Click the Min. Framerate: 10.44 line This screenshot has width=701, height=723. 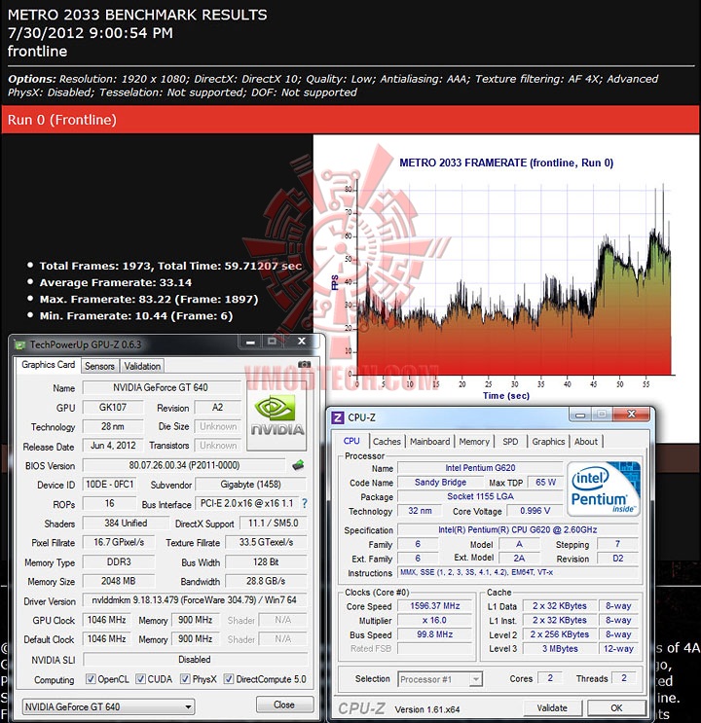[135, 316]
